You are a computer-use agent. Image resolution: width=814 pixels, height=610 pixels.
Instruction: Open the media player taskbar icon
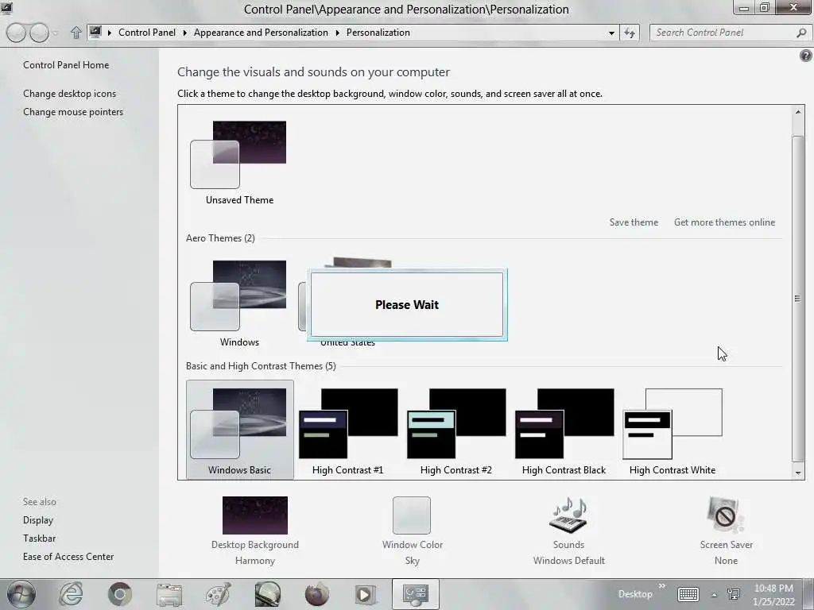coord(366,594)
